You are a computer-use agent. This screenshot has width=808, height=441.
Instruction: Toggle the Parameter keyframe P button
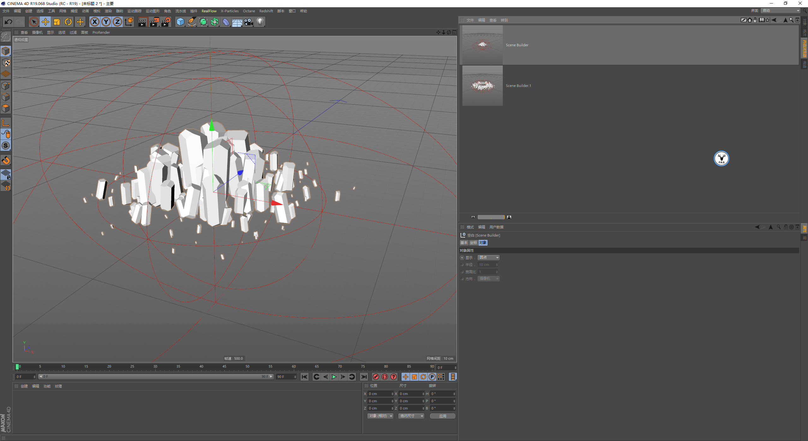(432, 377)
